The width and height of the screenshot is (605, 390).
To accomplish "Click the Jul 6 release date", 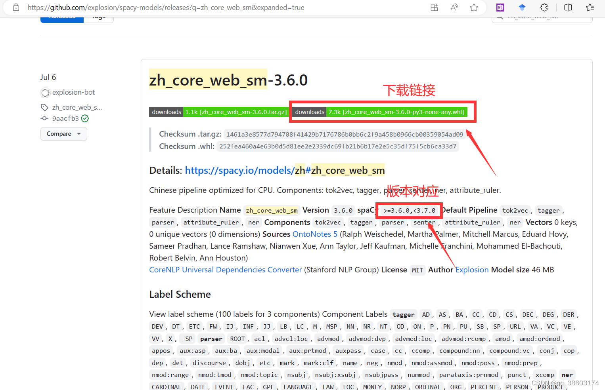I will click(48, 77).
